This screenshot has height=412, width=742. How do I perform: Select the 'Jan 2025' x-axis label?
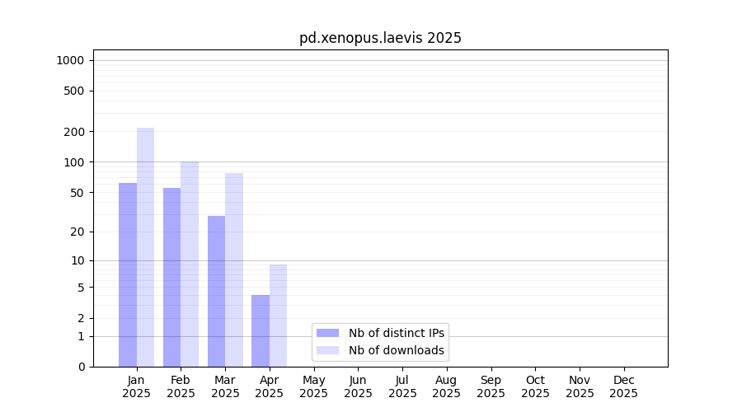coord(137,386)
